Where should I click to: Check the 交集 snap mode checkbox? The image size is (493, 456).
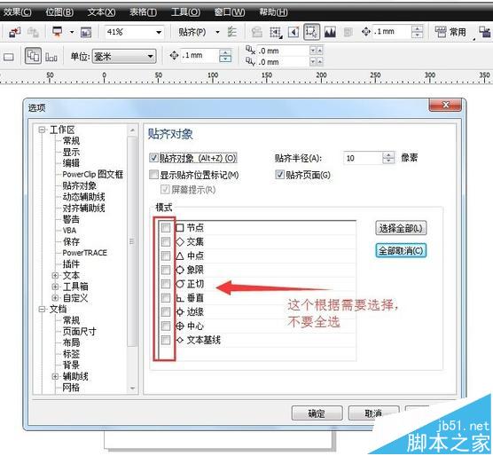tap(166, 241)
